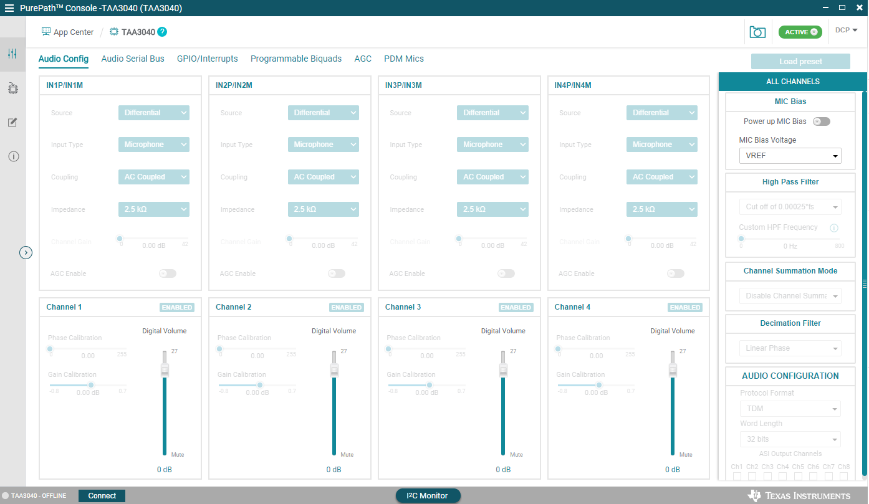The height and width of the screenshot is (504, 869).
Task: Click the edit notepad sidebar icon
Action: [12, 122]
